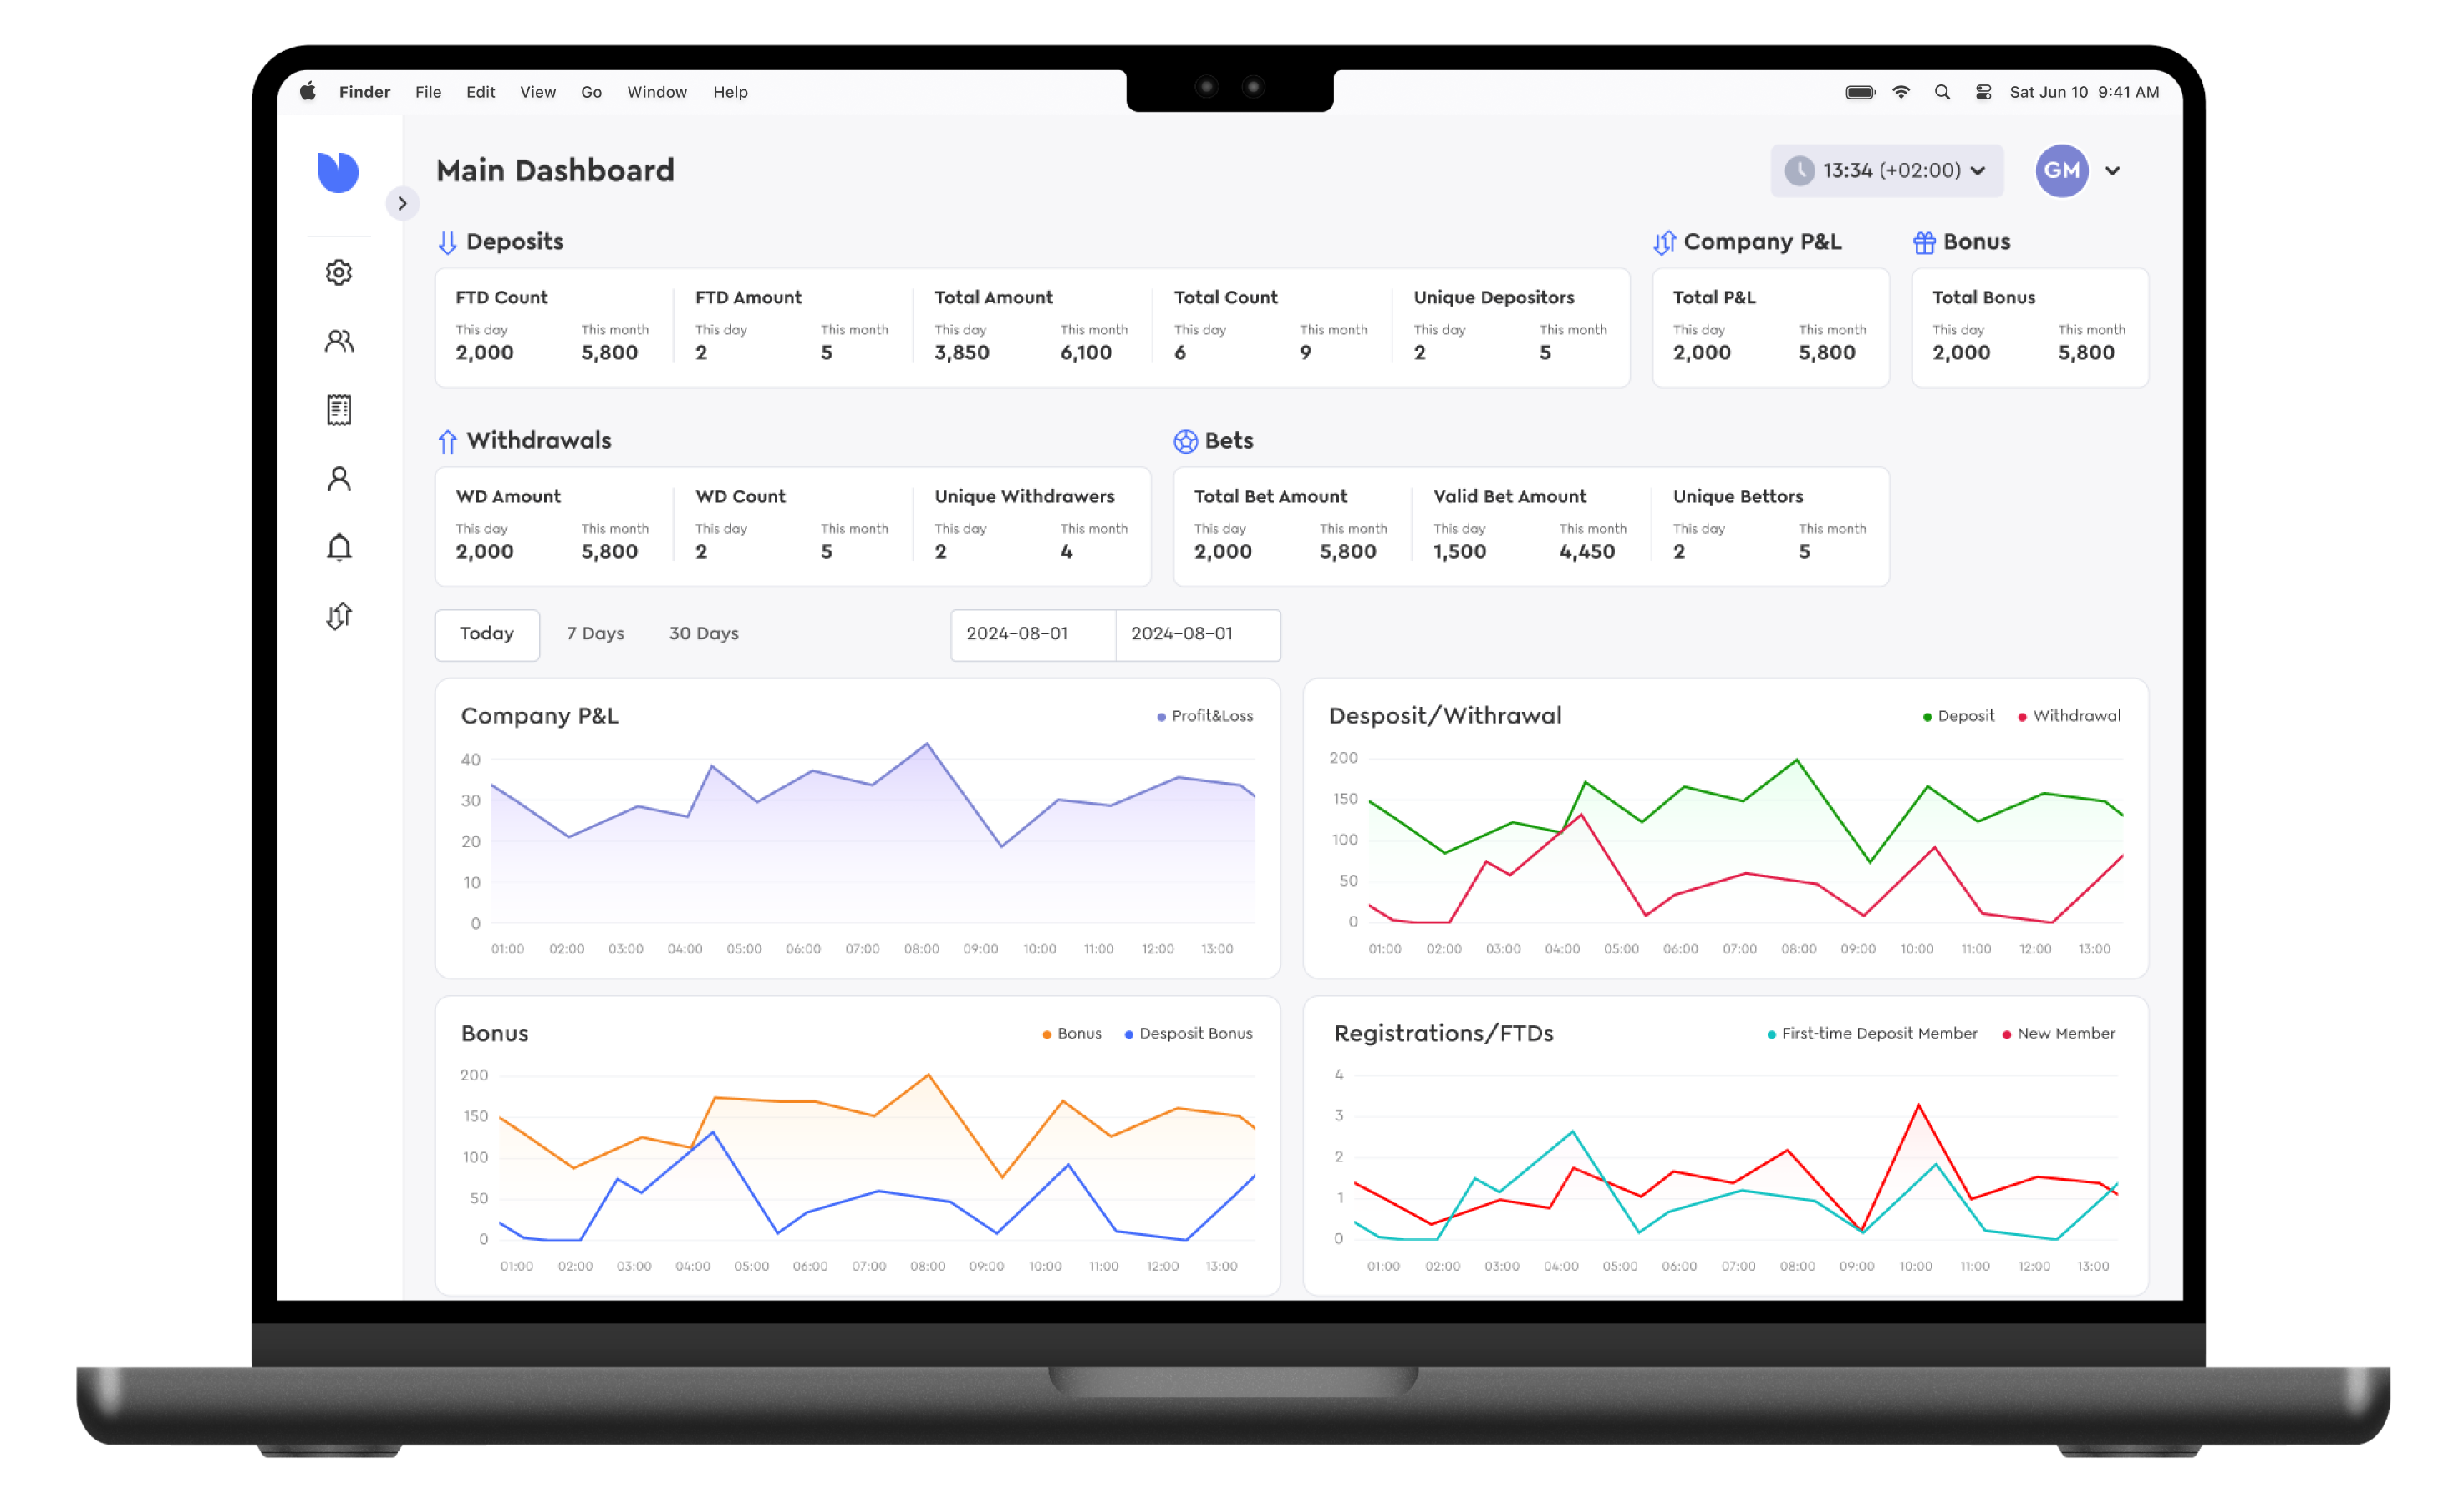Open notifications bell icon in sidebar
Viewport: 2464px width, 1504px height.
point(339,547)
